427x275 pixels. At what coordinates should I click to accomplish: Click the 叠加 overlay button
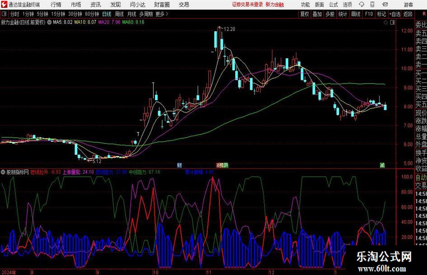[317, 14]
